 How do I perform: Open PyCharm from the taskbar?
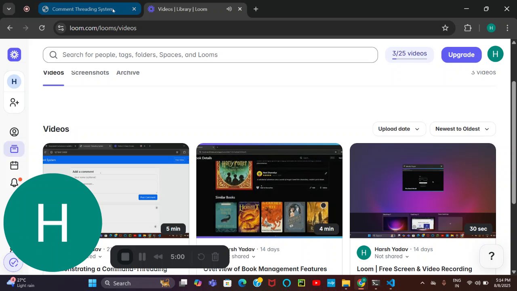pyautogui.click(x=301, y=283)
